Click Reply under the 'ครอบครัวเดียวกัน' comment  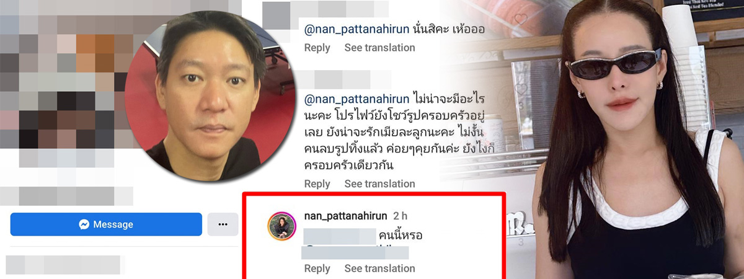[317, 184]
